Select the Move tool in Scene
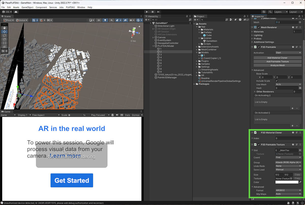 pyautogui.click(x=4, y=32)
